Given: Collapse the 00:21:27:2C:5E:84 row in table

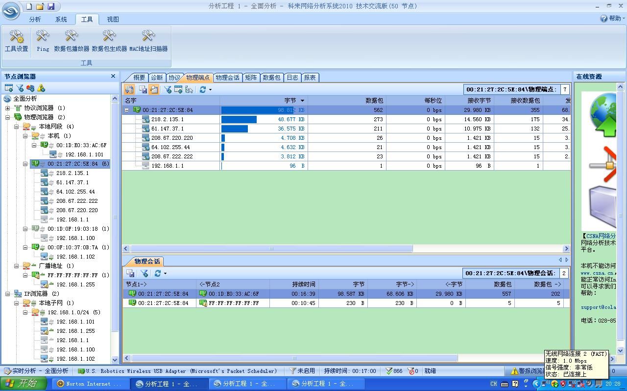Looking at the screenshot, I should click(127, 110).
